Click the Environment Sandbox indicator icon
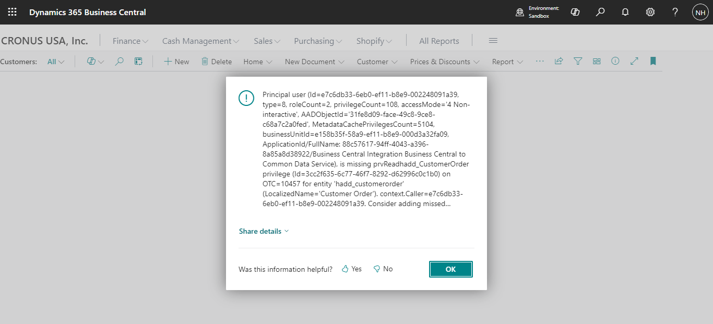 520,12
